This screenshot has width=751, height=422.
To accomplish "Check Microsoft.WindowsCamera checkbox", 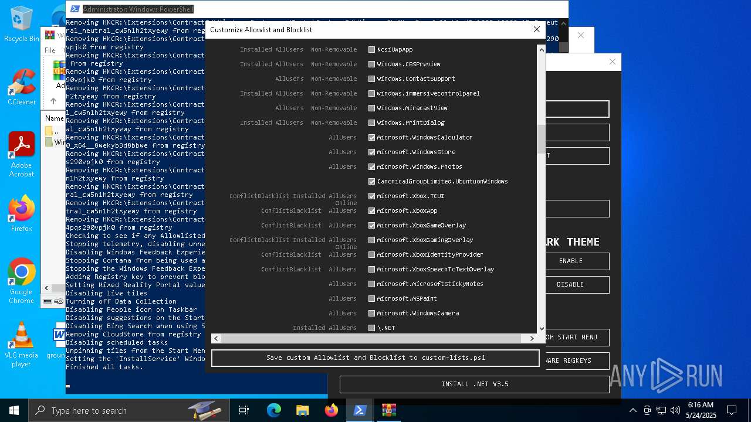I will tap(371, 313).
